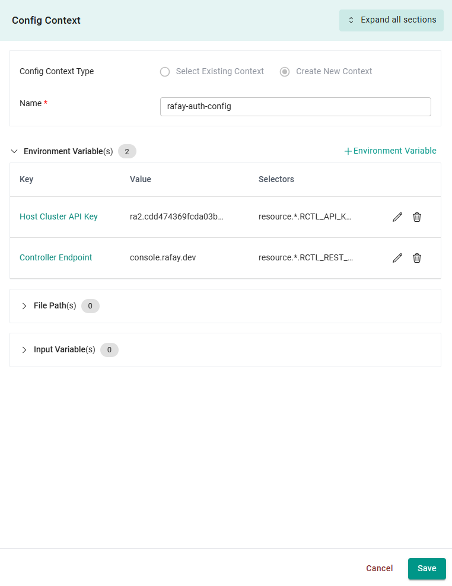
Task: Open the Host Cluster API Key entry
Action: pos(58,216)
